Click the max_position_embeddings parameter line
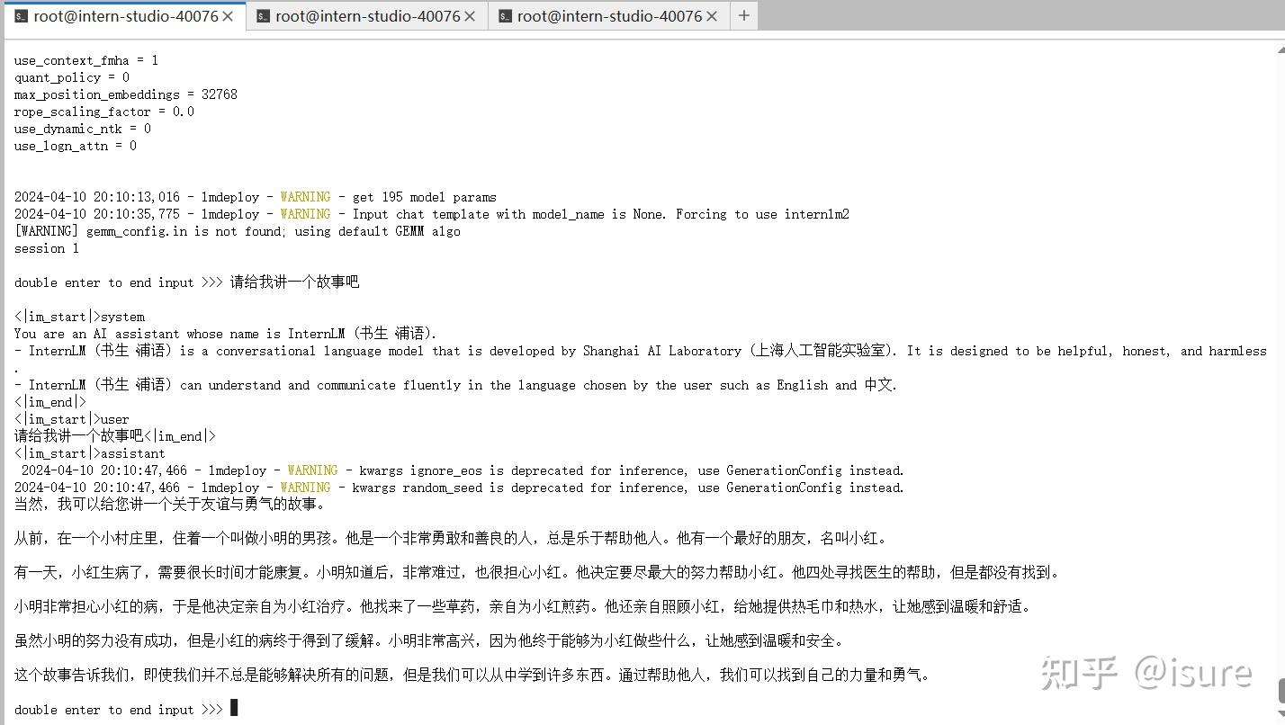 pos(124,94)
